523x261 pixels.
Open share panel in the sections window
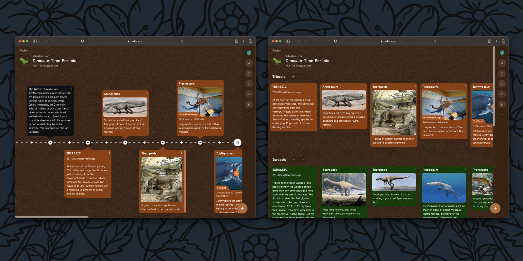[x=502, y=63]
